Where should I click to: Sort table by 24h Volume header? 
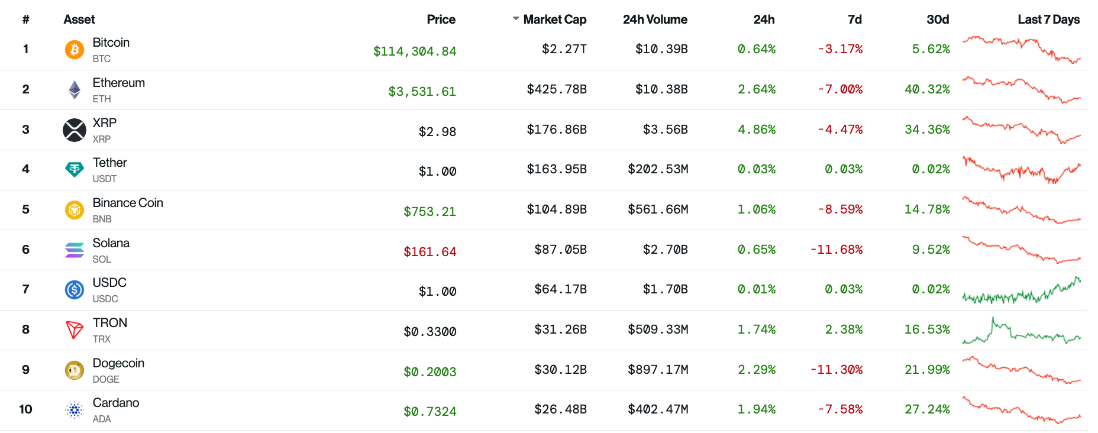click(x=654, y=20)
